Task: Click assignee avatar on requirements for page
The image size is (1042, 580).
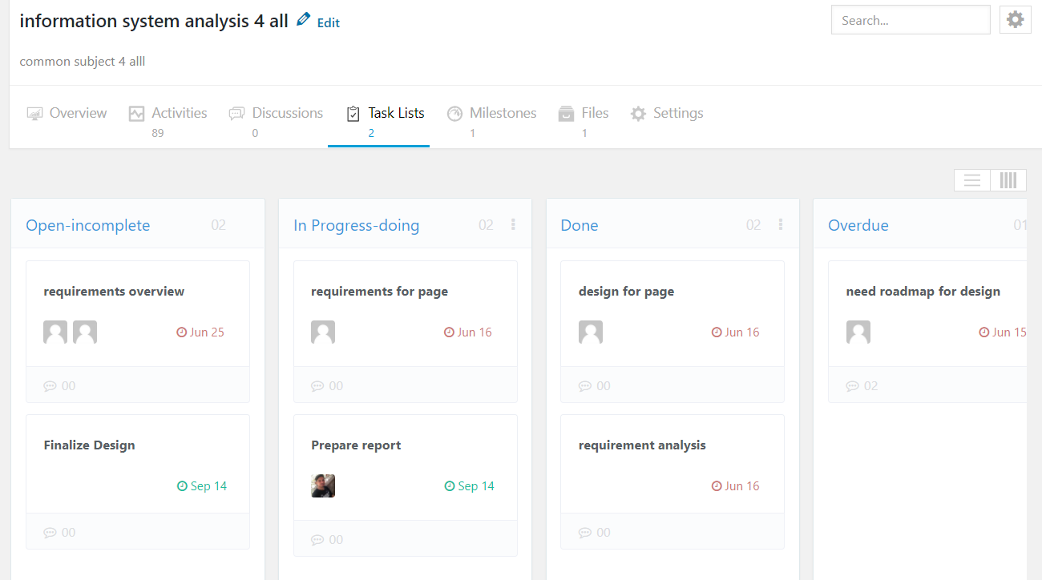Action: [323, 332]
